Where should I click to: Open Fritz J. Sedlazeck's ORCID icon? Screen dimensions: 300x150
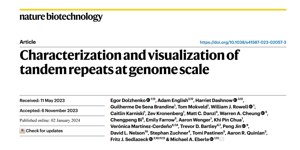[151, 139]
